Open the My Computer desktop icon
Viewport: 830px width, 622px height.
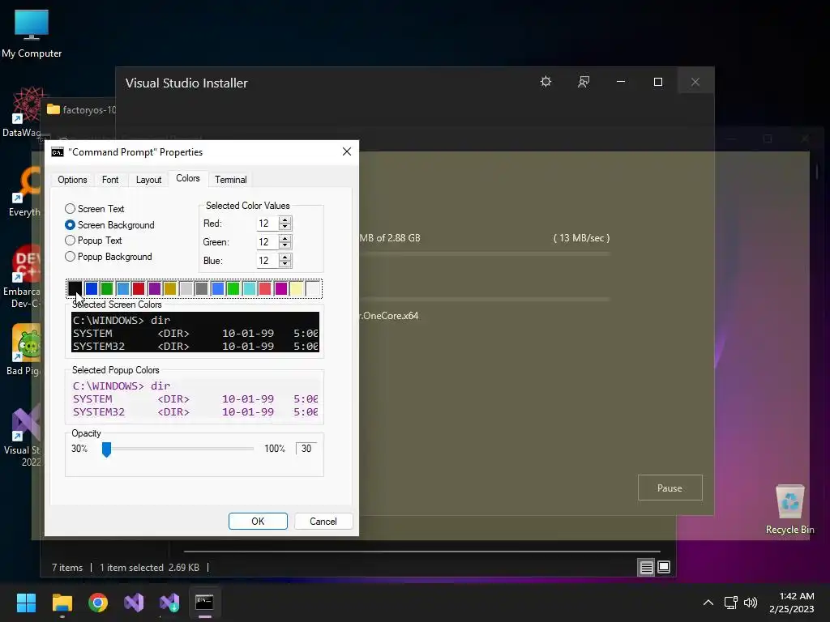click(x=32, y=34)
